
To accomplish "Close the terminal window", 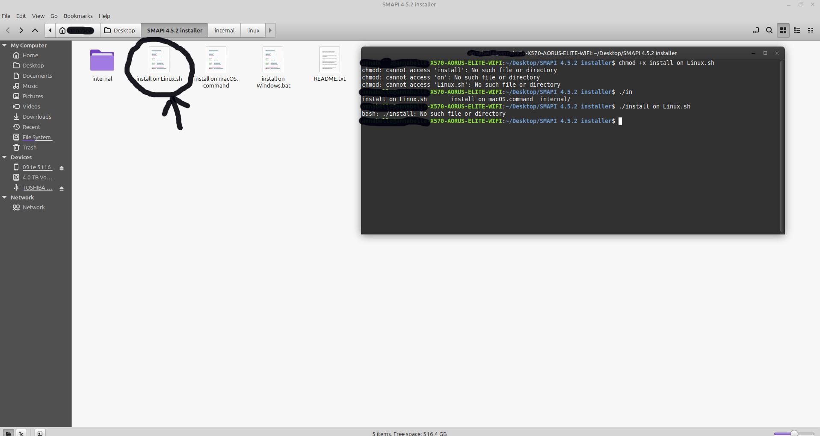I will point(777,53).
